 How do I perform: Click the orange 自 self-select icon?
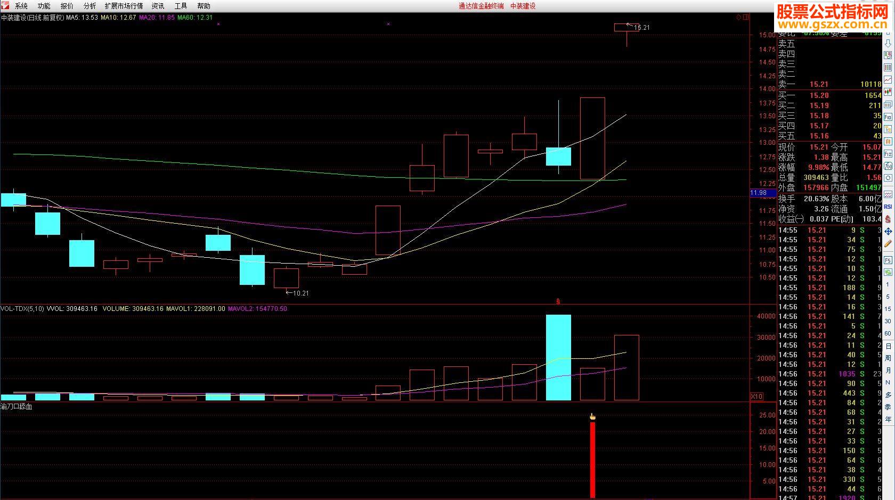[x=888, y=141]
